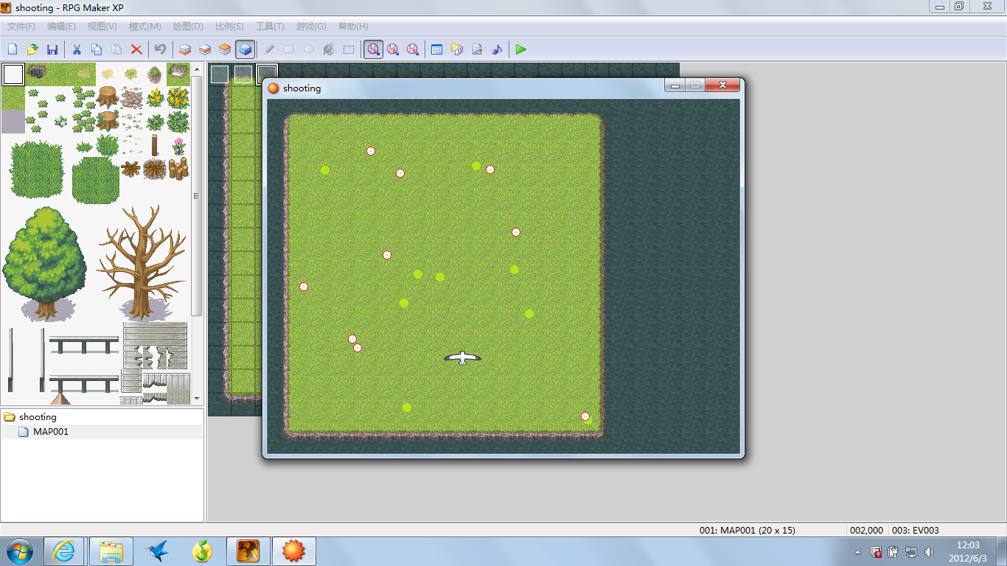Open the 文件(F) menu
The height and width of the screenshot is (566, 1007).
click(x=21, y=27)
